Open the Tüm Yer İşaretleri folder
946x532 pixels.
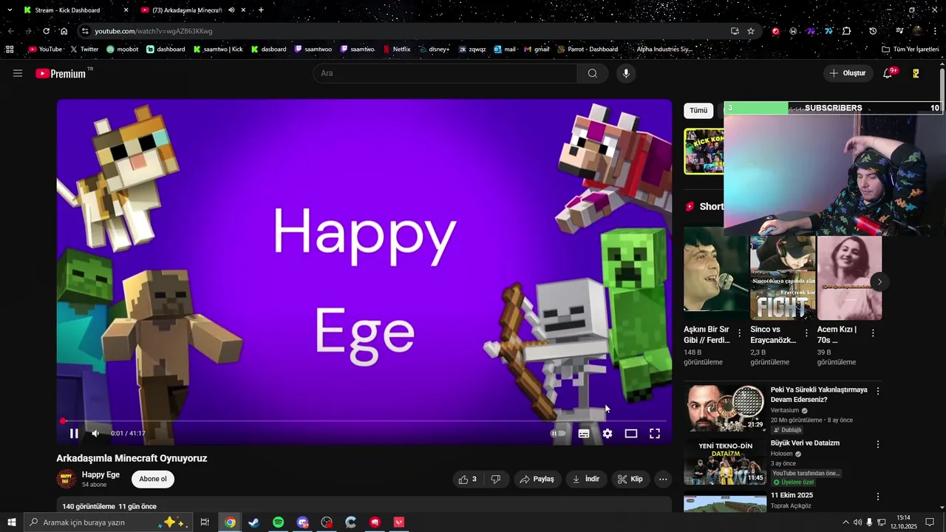coord(910,50)
